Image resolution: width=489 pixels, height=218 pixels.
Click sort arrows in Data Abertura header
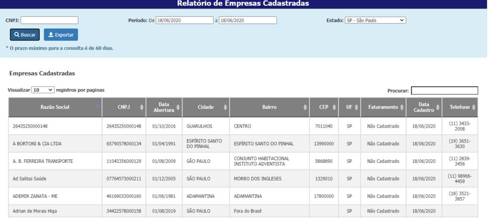point(178,108)
